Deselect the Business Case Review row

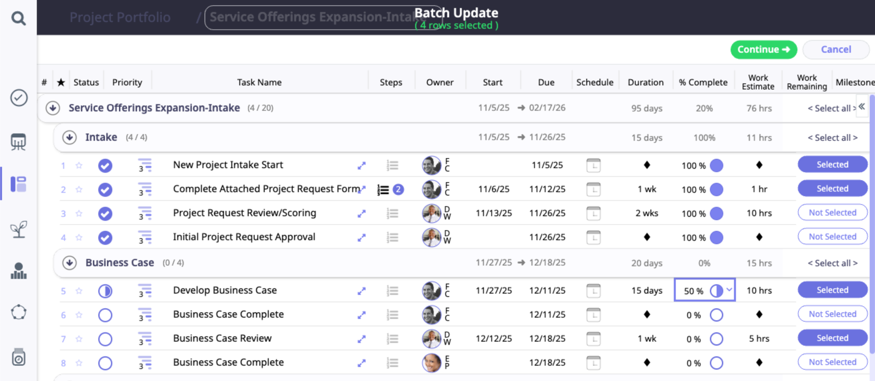832,338
